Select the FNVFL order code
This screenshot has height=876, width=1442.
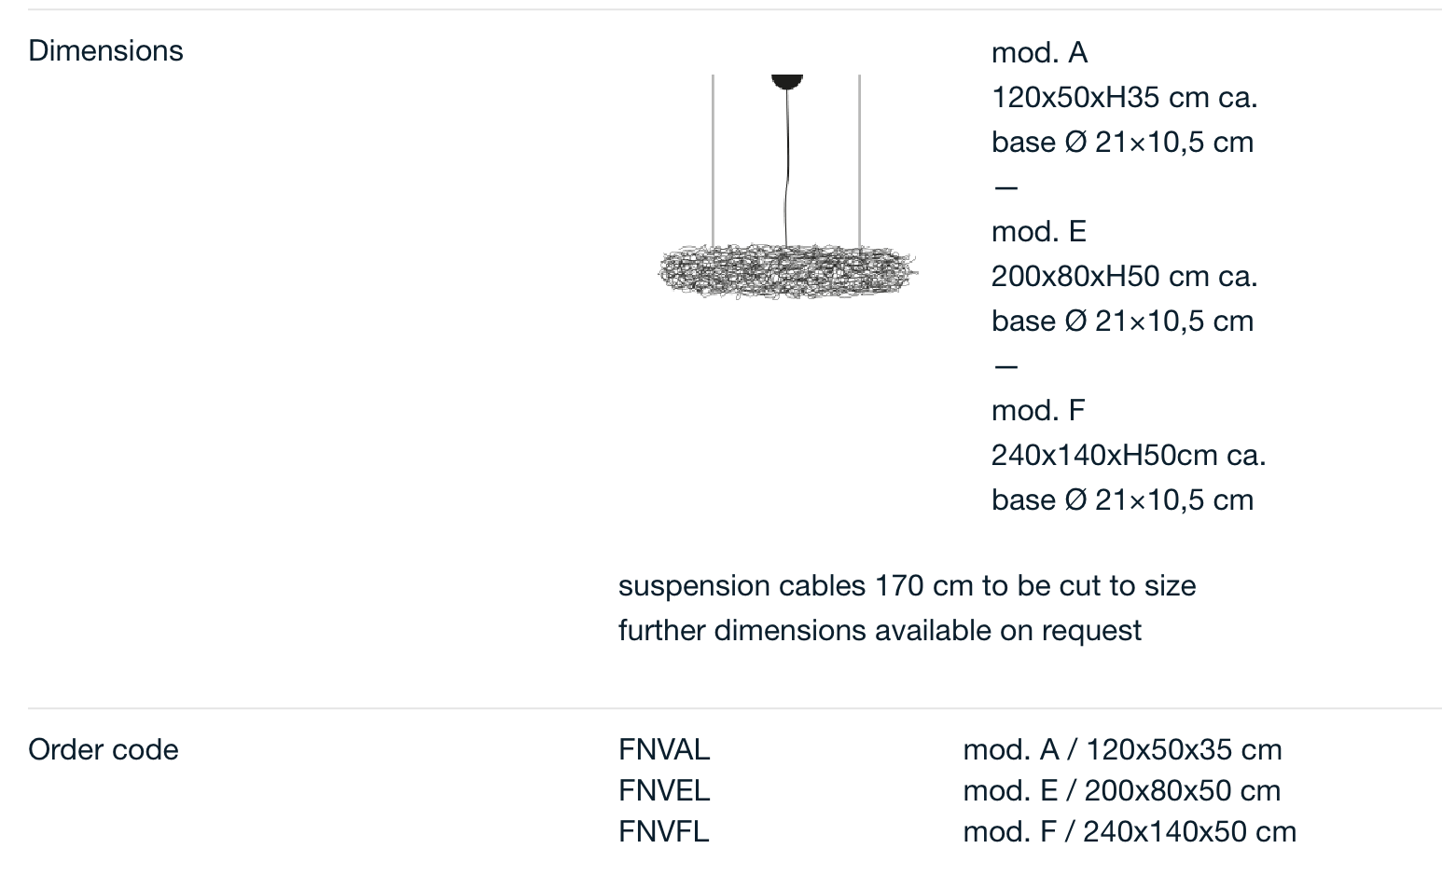[664, 831]
